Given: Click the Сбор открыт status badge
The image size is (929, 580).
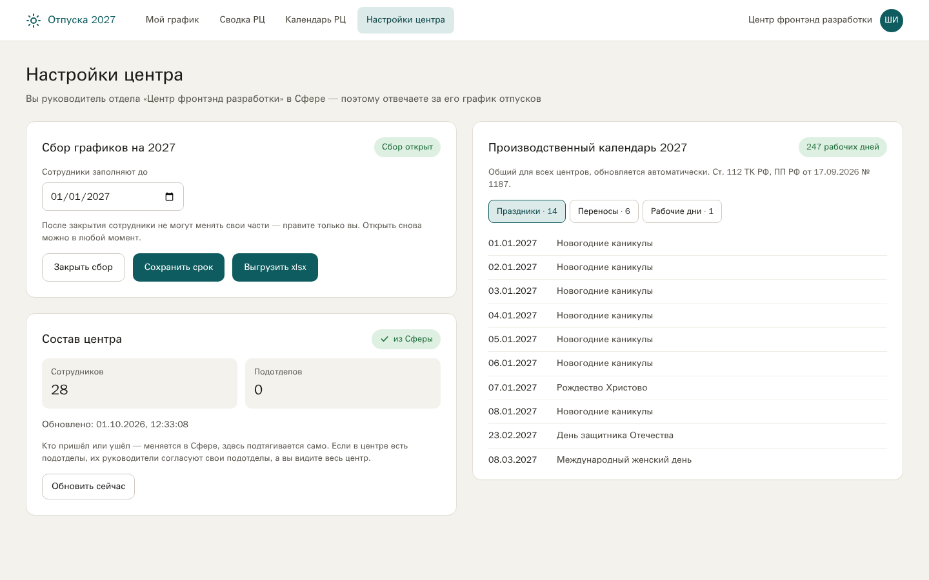Looking at the screenshot, I should point(407,147).
